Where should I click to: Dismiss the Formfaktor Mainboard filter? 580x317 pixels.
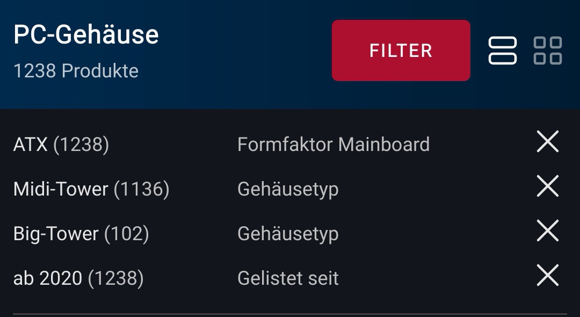pyautogui.click(x=548, y=143)
